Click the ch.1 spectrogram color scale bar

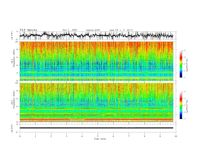pyautogui.click(x=181, y=64)
